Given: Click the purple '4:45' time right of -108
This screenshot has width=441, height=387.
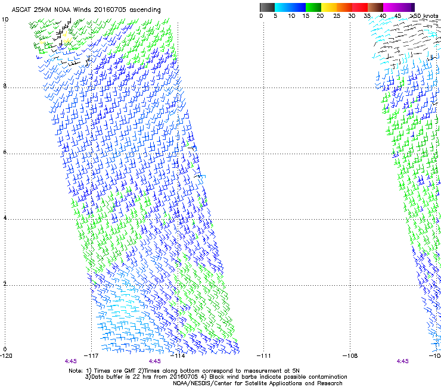Looking at the screenshot, I should tap(402, 361).
